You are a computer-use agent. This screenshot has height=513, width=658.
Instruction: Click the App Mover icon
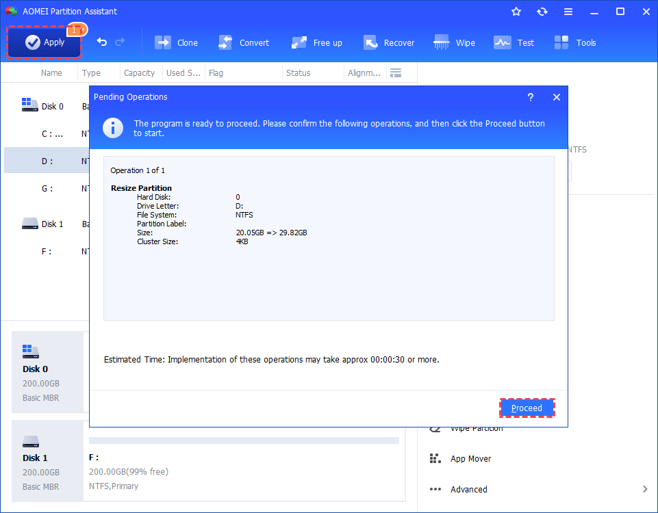[435, 458]
